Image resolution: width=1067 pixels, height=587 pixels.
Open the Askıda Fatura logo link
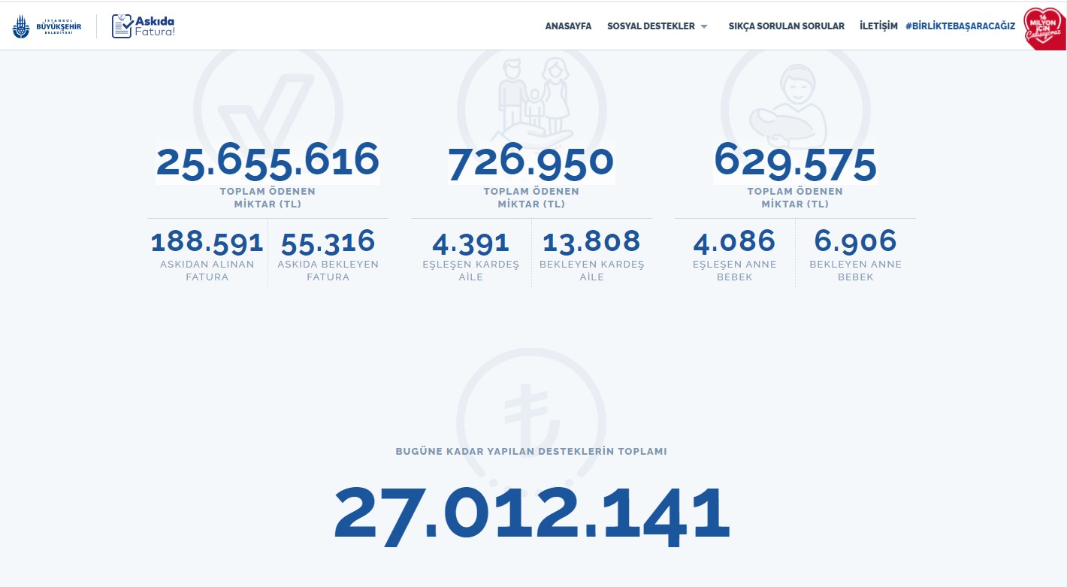point(144,26)
